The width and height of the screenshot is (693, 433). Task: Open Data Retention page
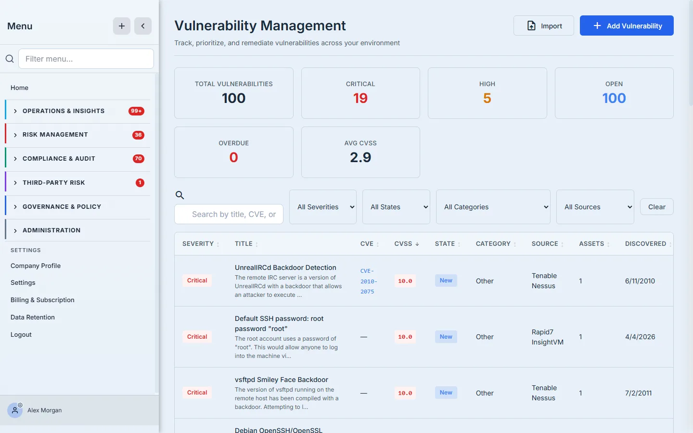[x=33, y=317]
